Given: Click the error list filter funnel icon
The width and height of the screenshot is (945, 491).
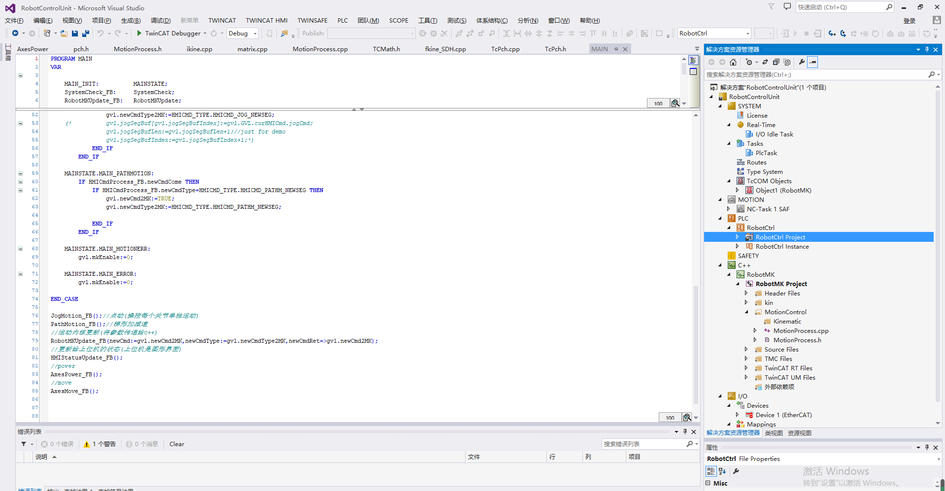Looking at the screenshot, I should pos(24,444).
